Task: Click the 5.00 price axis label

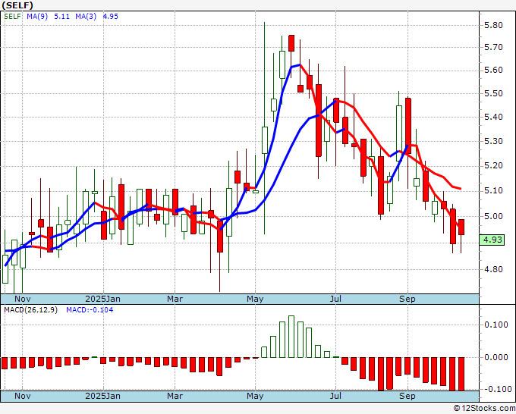Action: 493,217
